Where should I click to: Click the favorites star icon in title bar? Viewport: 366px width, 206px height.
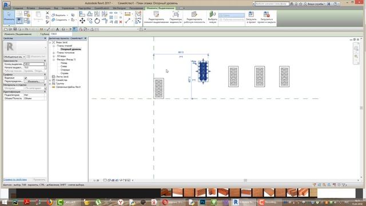click(301, 4)
